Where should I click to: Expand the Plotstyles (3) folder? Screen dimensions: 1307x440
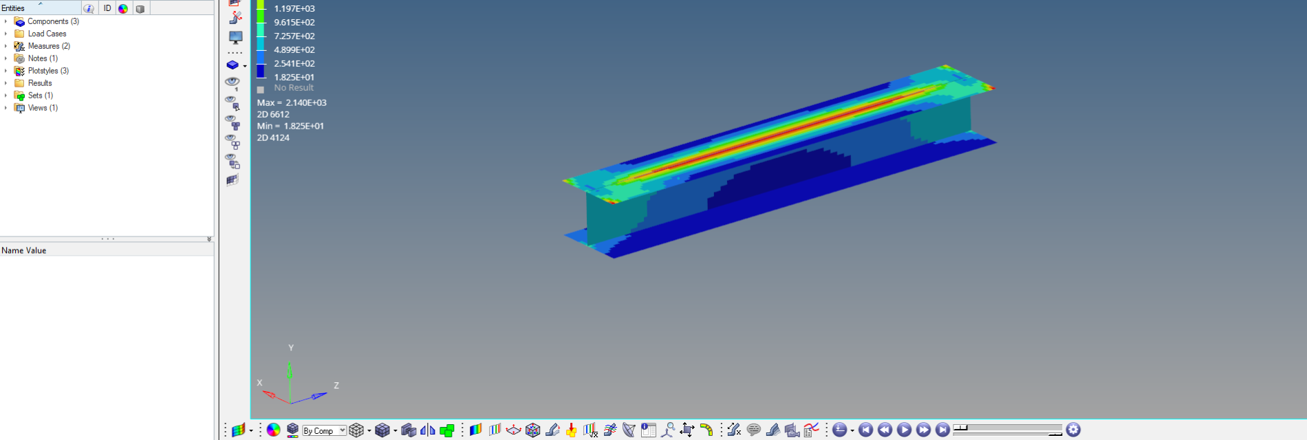pos(6,71)
